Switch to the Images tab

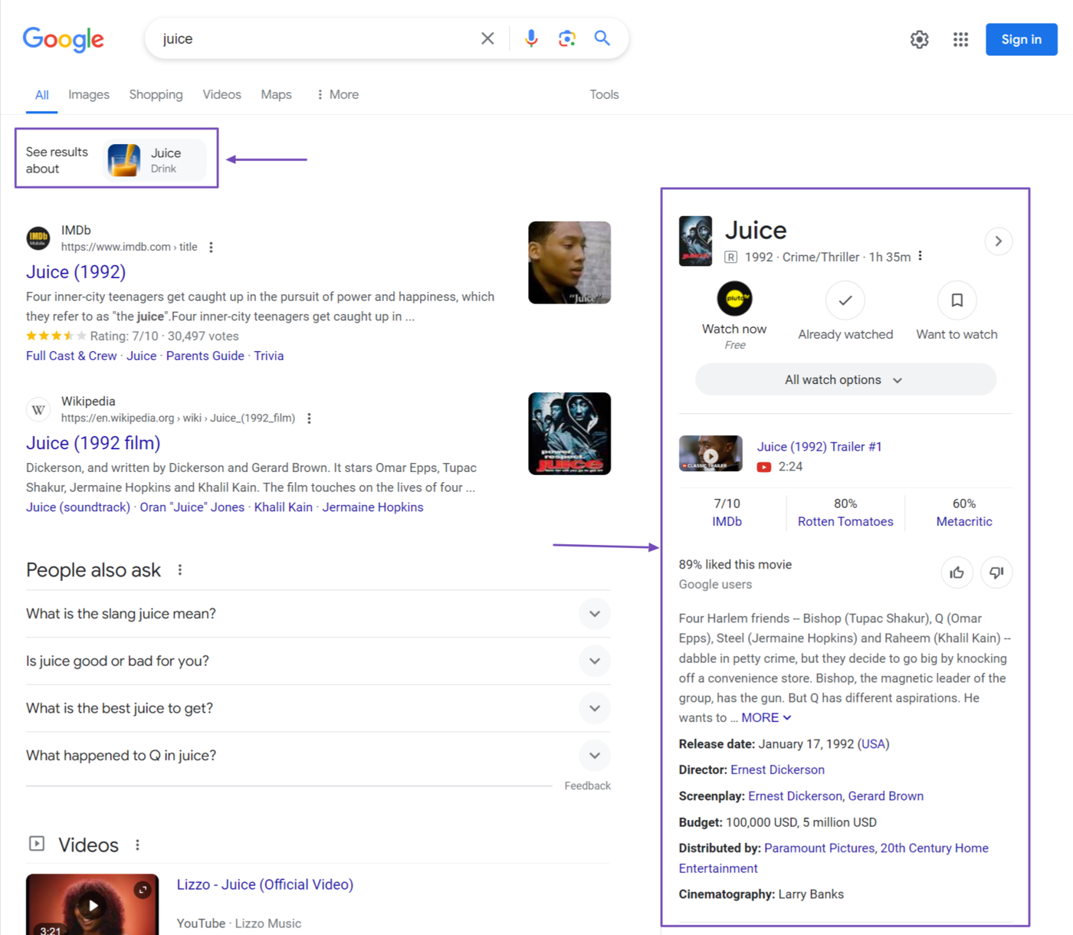(x=89, y=94)
